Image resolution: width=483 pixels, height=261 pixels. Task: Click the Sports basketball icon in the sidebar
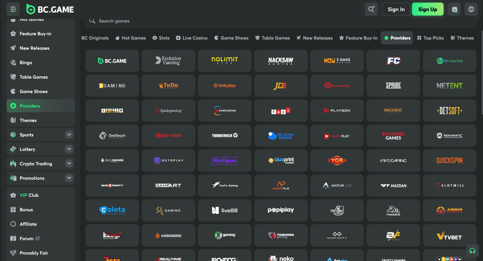(x=13, y=135)
